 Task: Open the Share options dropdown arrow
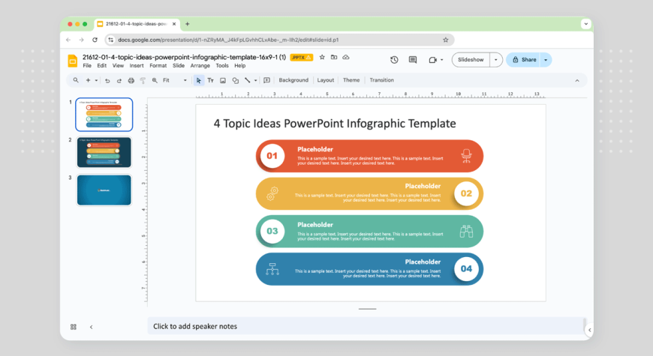pos(546,60)
